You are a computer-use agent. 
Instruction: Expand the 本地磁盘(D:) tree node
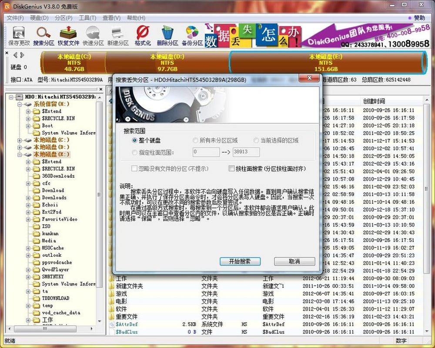[20, 147]
